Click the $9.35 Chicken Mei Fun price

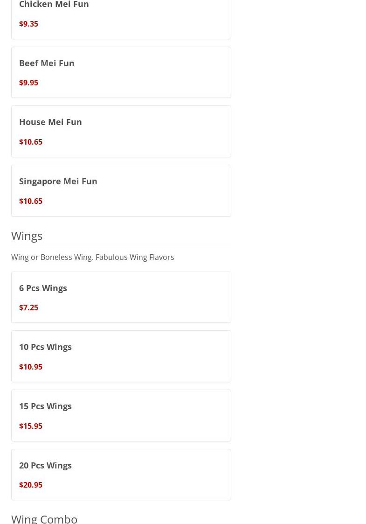[29, 24]
